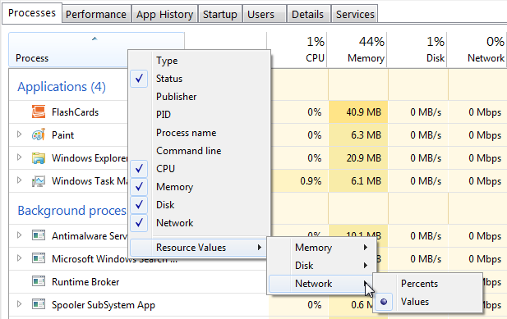Open the Disk resource values submenu

tap(322, 266)
